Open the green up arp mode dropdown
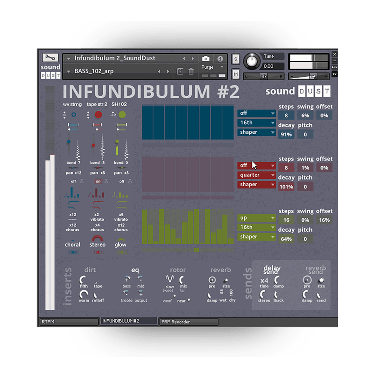The image size is (375, 375). 256,218
